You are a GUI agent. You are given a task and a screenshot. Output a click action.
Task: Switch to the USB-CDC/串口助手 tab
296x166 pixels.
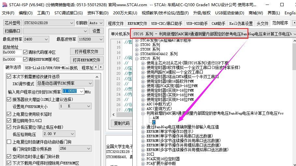pyautogui.click(x=167, y=23)
